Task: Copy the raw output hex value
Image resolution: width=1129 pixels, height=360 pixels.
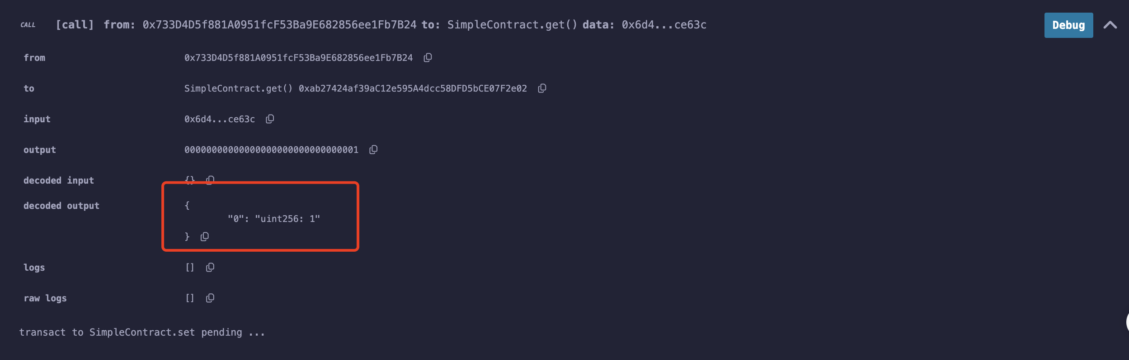Action: tap(373, 150)
